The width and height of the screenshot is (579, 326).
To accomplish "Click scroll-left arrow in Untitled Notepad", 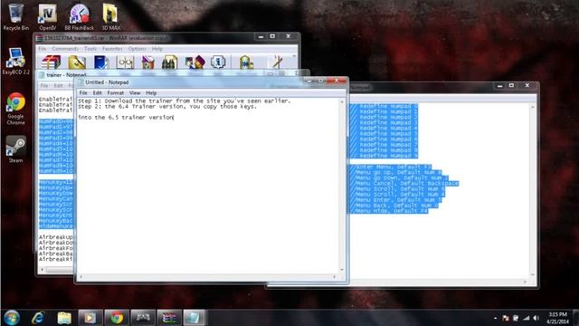I will [81, 277].
